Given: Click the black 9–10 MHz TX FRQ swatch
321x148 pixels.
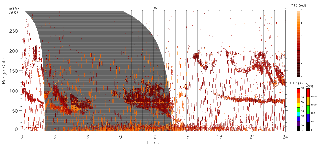Looking at the screenshot, I should tap(299, 128).
